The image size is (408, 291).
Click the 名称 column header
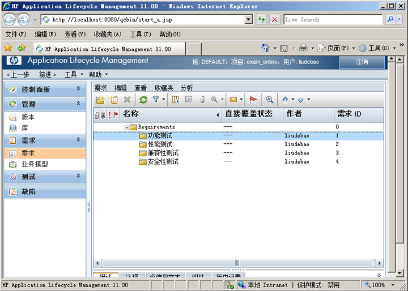tap(171, 115)
